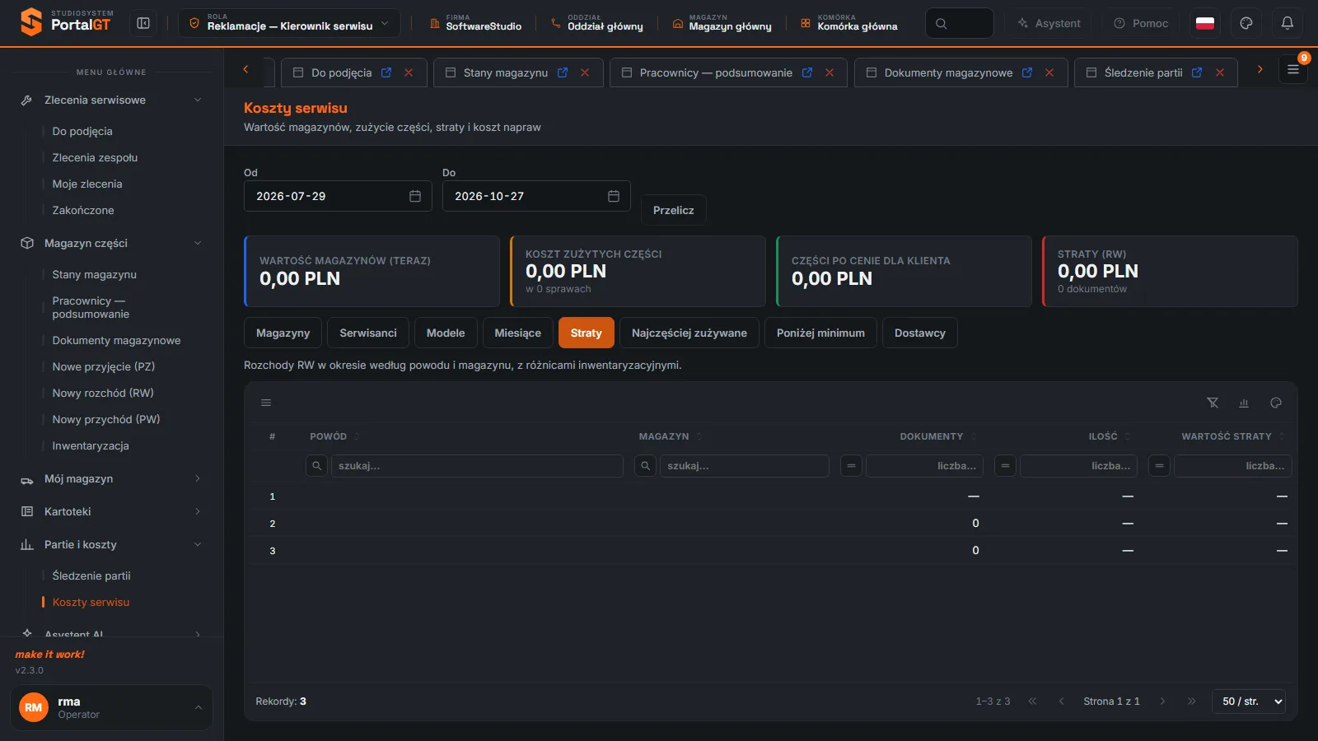The width and height of the screenshot is (1318, 741).
Task: Open the Pomoc button
Action: pos(1141,23)
